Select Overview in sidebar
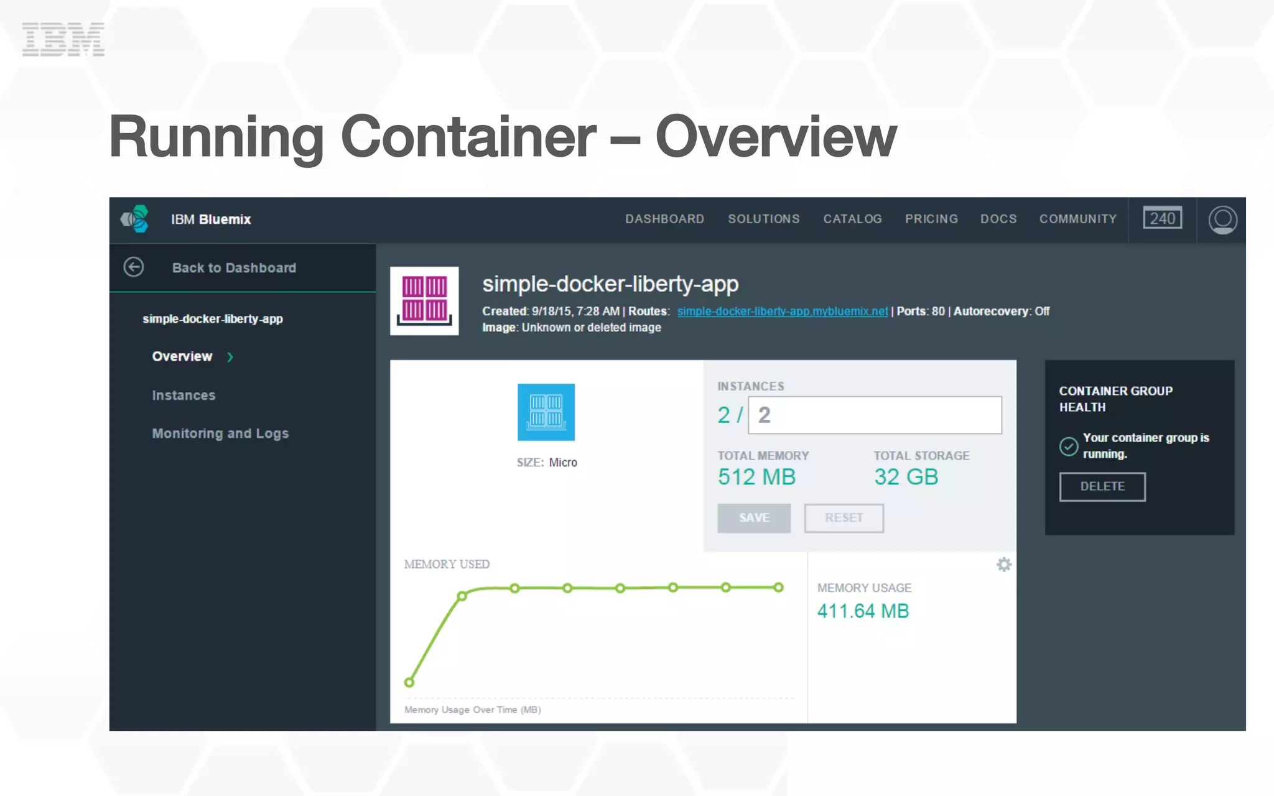 point(182,356)
